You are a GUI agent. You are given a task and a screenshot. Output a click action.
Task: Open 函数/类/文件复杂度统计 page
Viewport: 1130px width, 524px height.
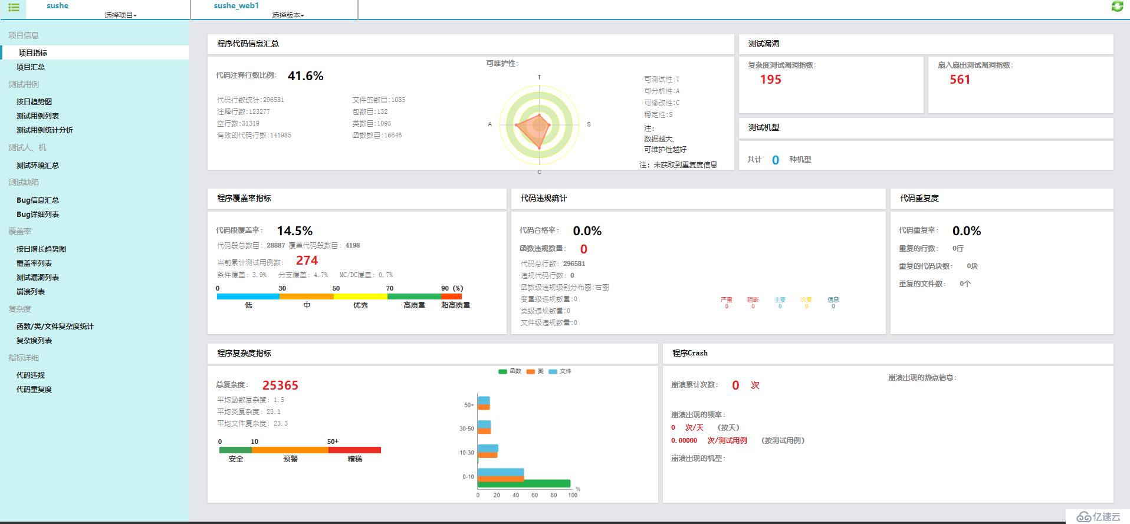55,327
